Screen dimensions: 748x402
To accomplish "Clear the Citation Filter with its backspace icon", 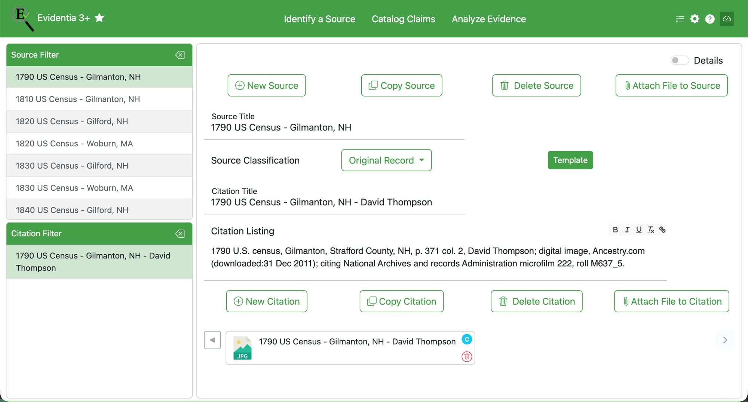I will point(180,234).
